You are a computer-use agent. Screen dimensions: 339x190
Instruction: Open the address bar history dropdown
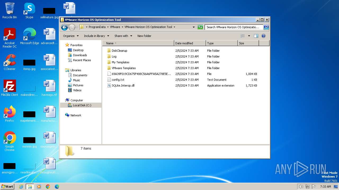coord(194,27)
